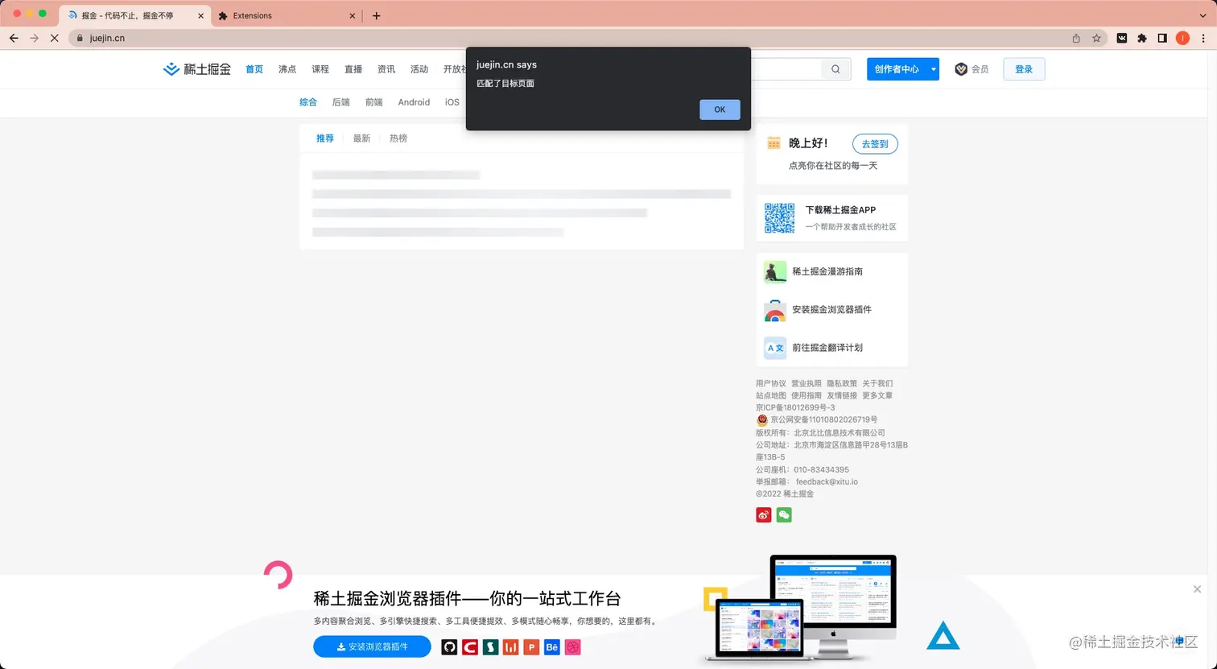This screenshot has width=1217, height=669.
Task: Switch to the iOS category tab
Action: click(452, 102)
